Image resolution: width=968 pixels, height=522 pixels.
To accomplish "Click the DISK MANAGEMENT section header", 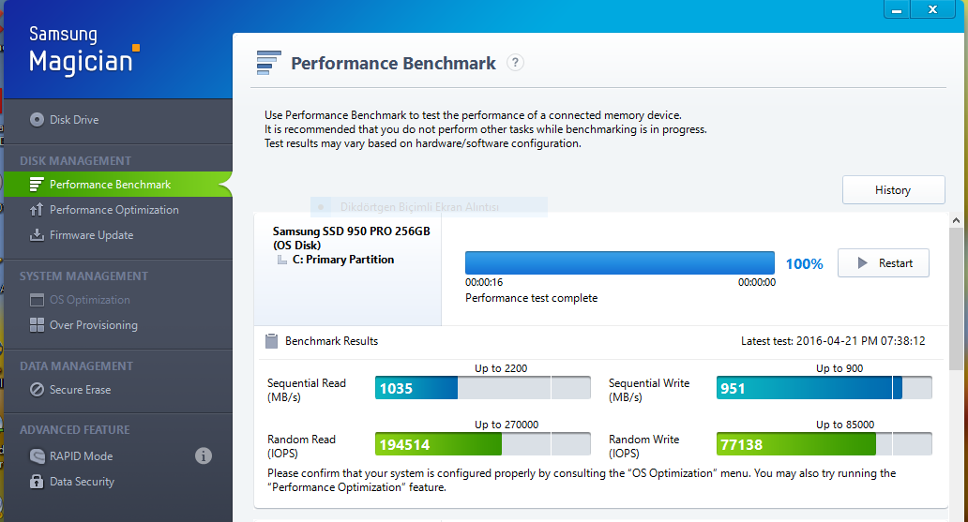I will [x=75, y=160].
